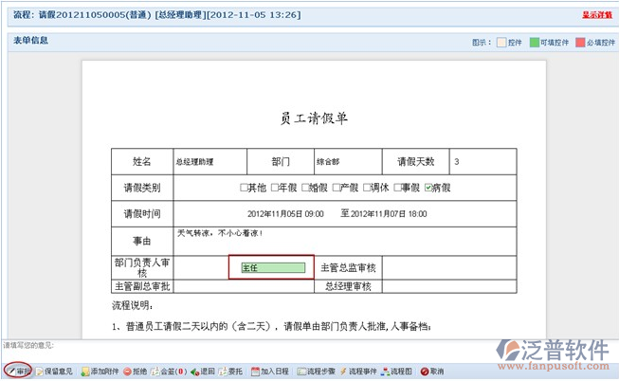Click the 流程事件 toolbar label
This screenshot has height=381, width=619.
(x=363, y=372)
